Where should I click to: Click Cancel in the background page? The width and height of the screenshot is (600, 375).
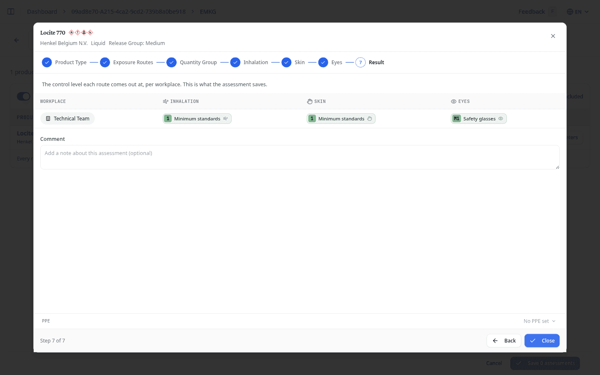click(494, 363)
